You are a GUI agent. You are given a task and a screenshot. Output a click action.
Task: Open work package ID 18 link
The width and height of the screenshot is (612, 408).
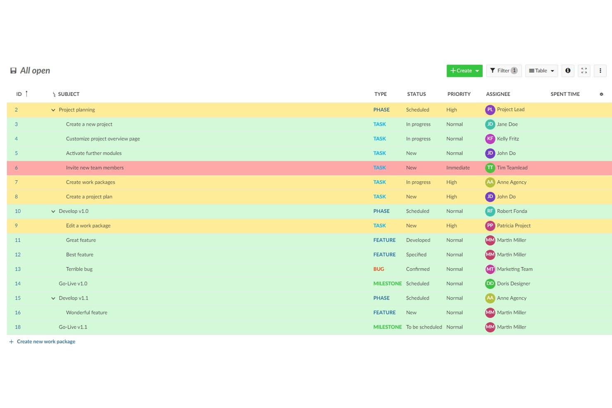[x=18, y=327]
